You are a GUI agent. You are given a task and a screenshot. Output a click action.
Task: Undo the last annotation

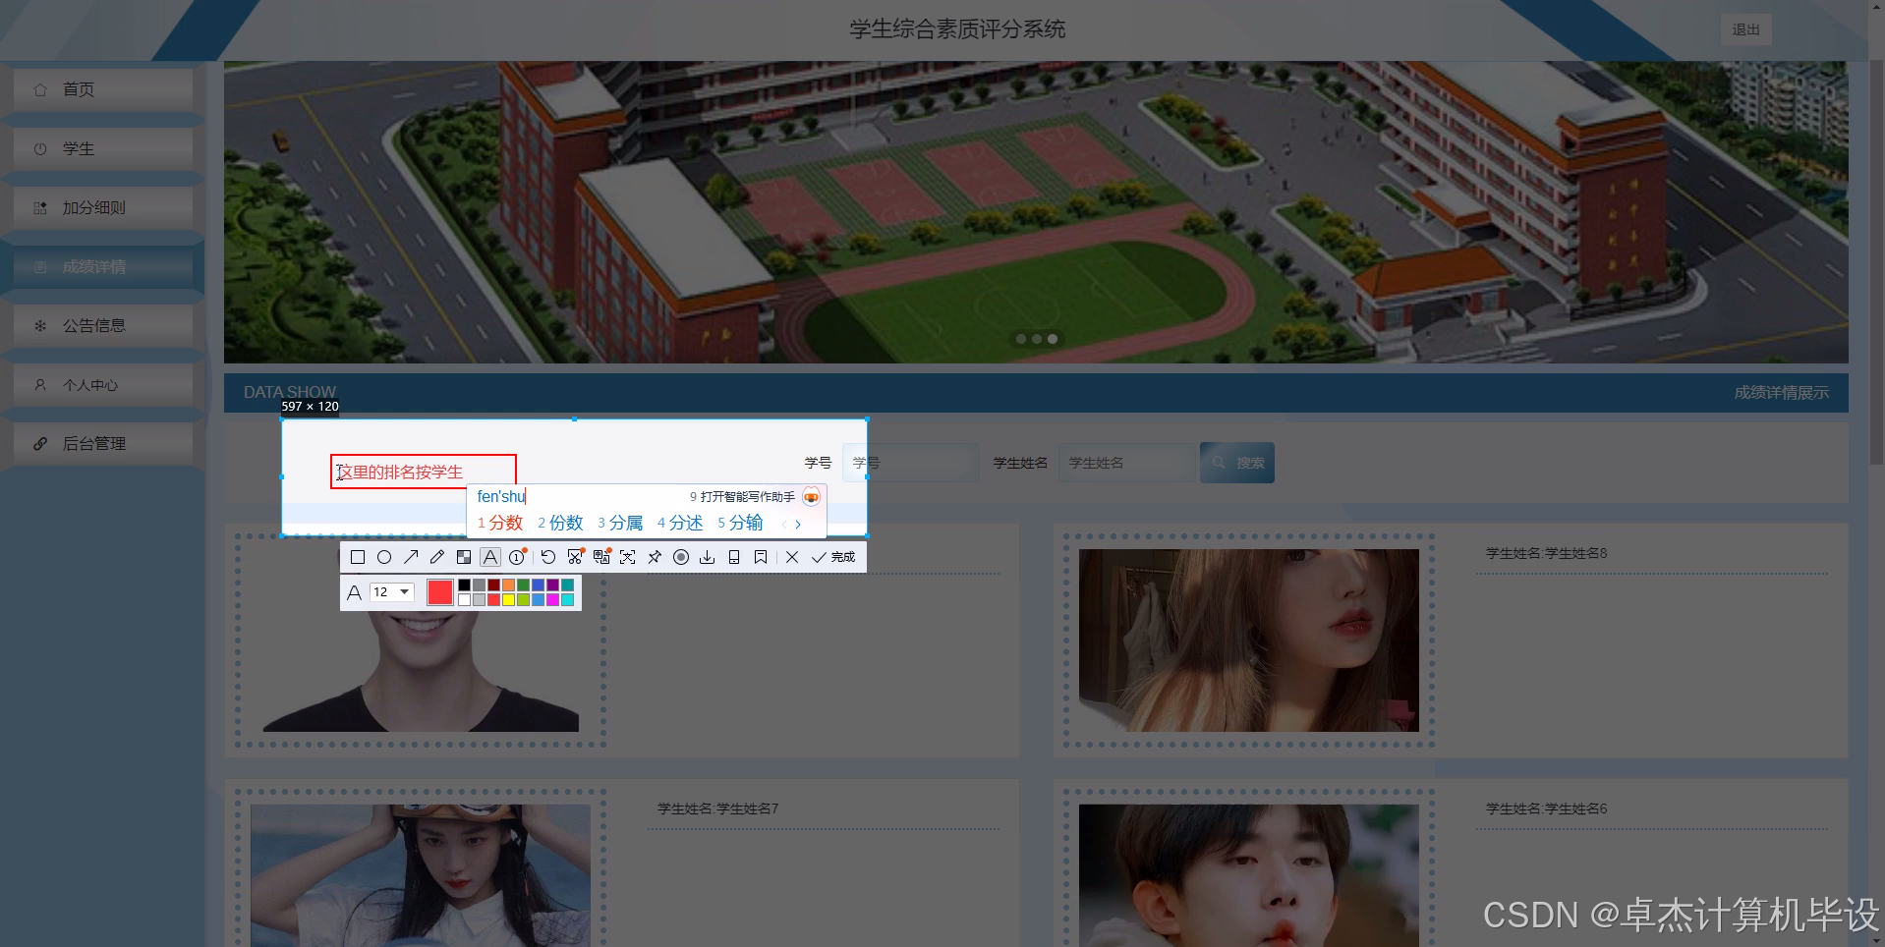(x=548, y=557)
